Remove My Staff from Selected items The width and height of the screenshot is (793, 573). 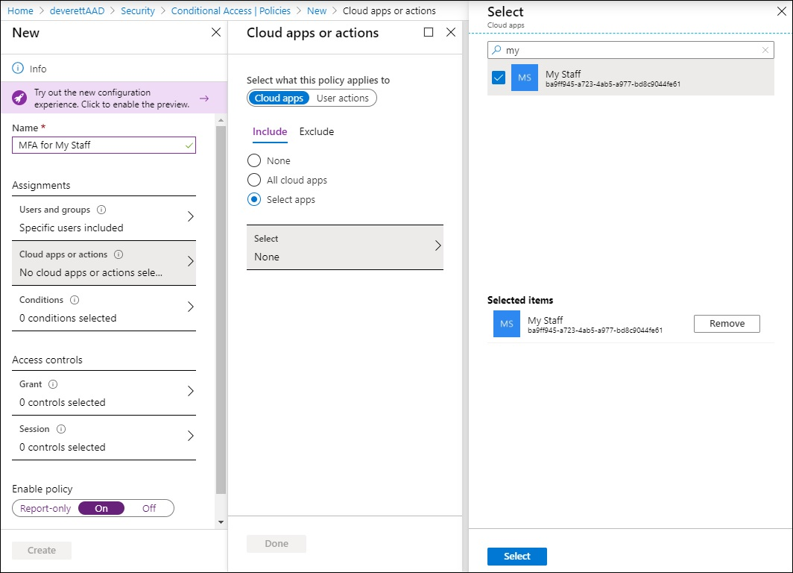point(726,324)
